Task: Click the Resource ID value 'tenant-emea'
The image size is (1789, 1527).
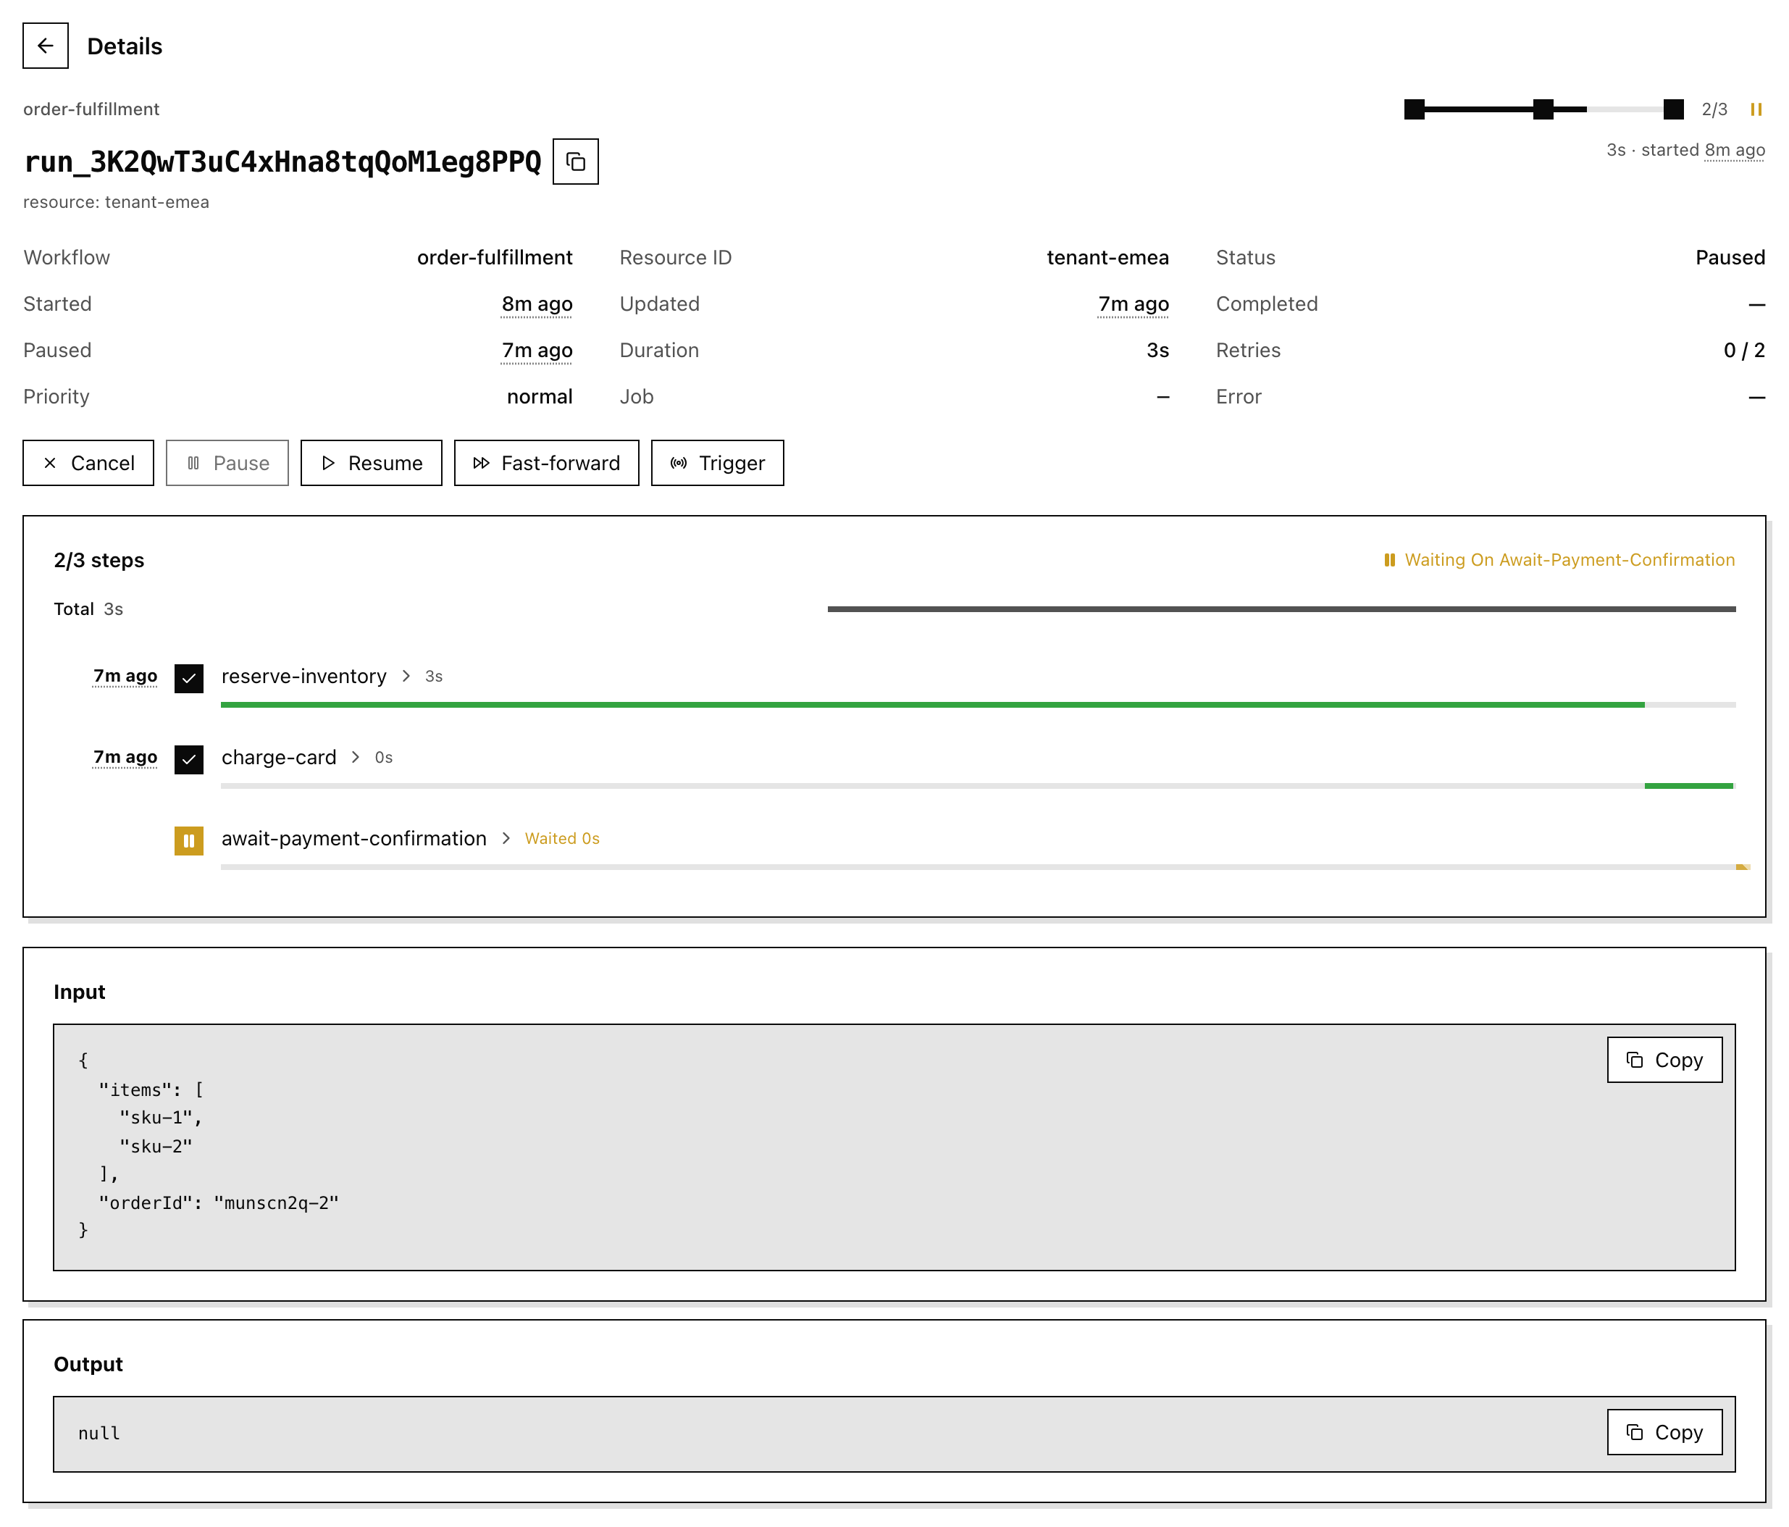Action: (x=1107, y=257)
